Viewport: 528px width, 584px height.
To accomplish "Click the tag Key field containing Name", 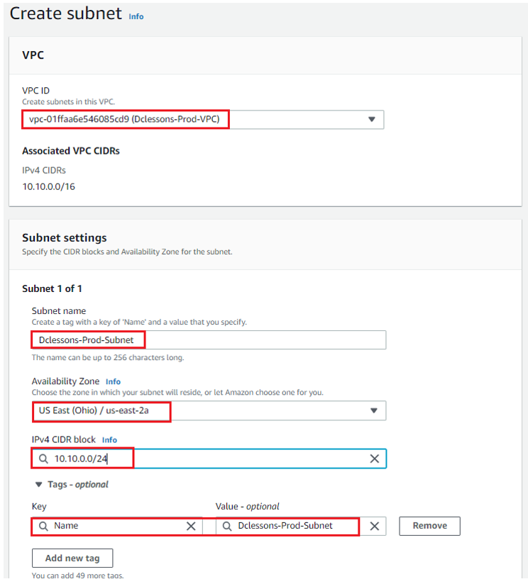I will pyautogui.click(x=117, y=526).
